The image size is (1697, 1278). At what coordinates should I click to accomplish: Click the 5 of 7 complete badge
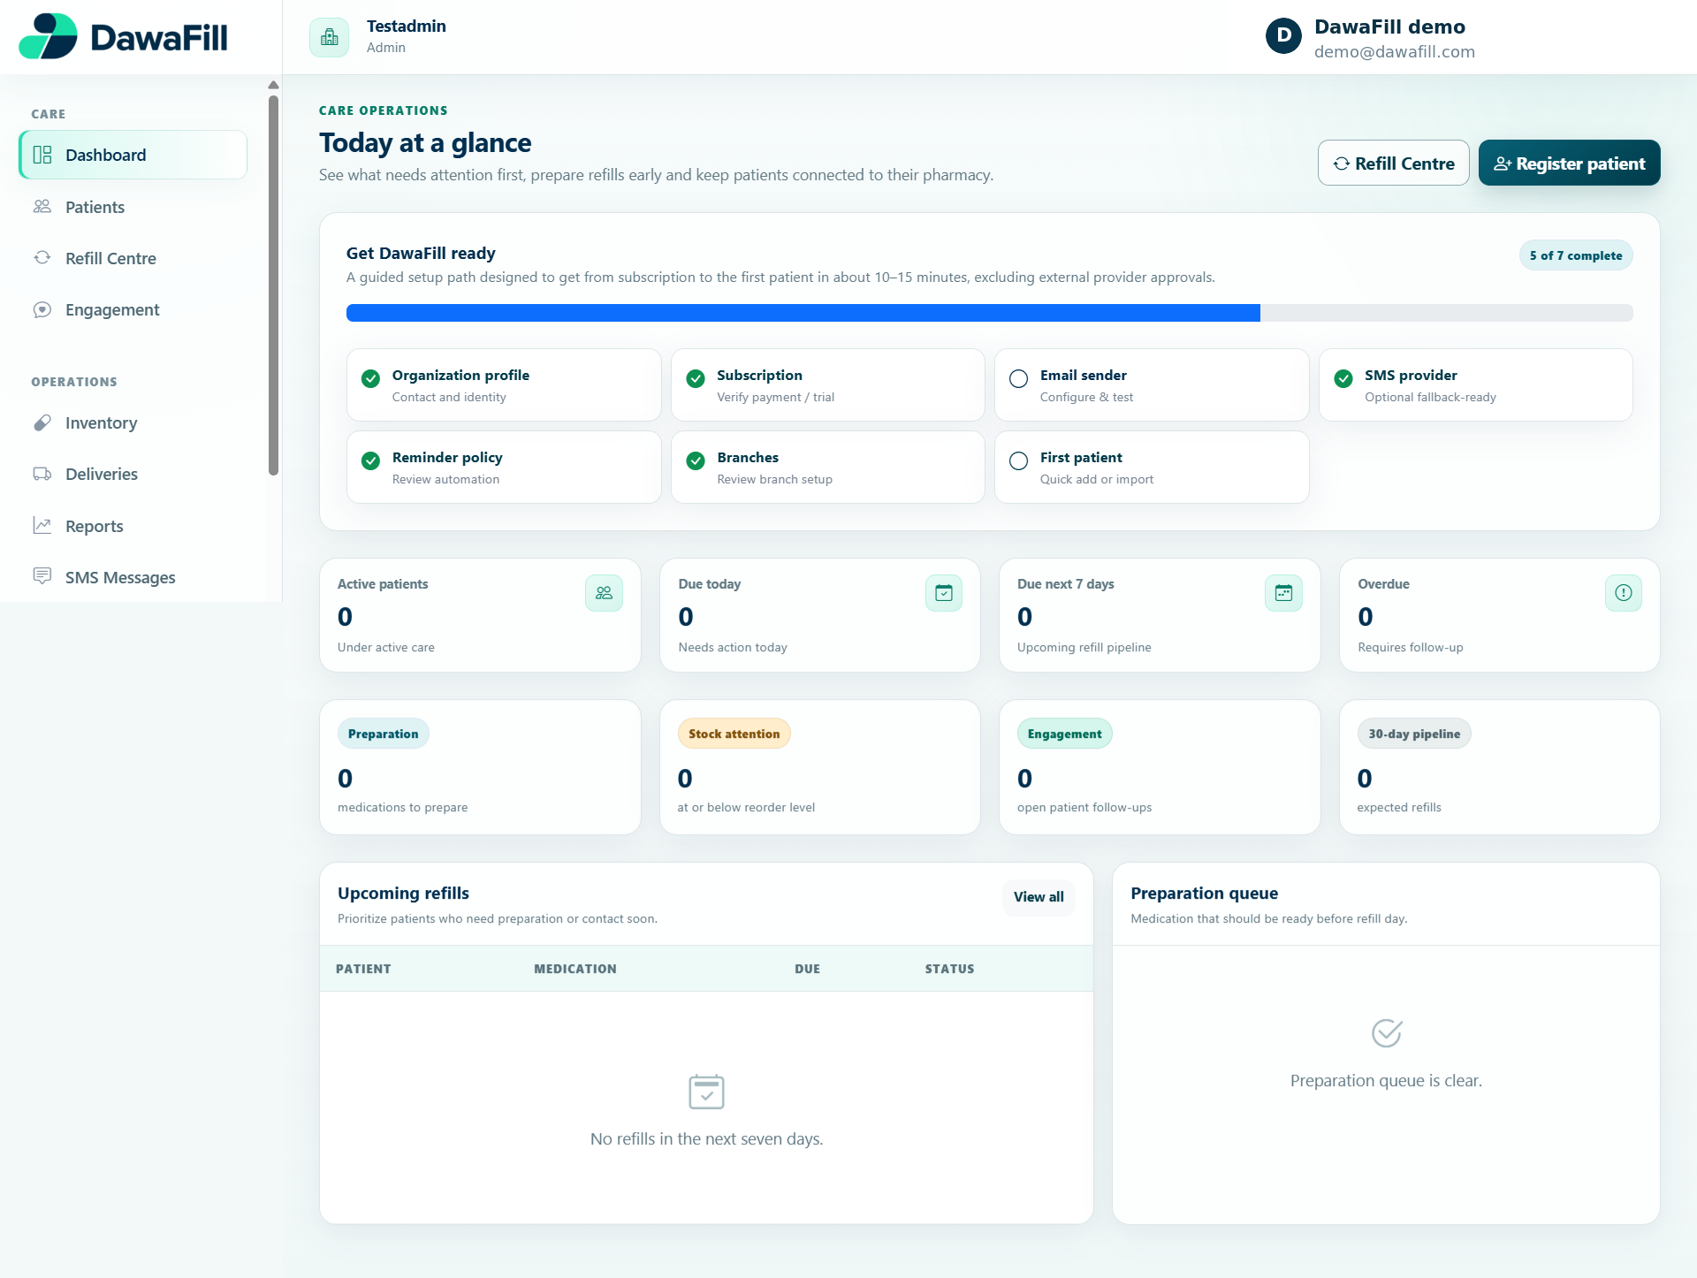(x=1576, y=255)
